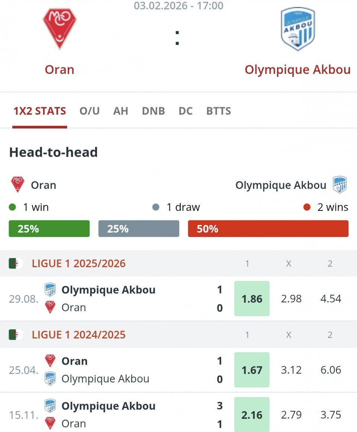
Task: Click the large Olympique Akbou crest
Action: (297, 29)
